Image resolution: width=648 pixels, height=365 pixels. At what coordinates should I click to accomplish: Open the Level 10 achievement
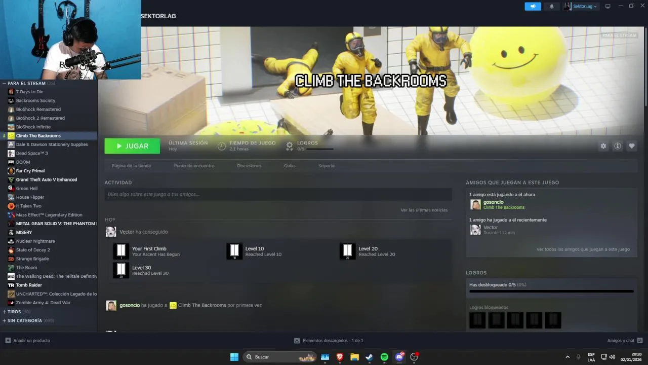pos(255,251)
